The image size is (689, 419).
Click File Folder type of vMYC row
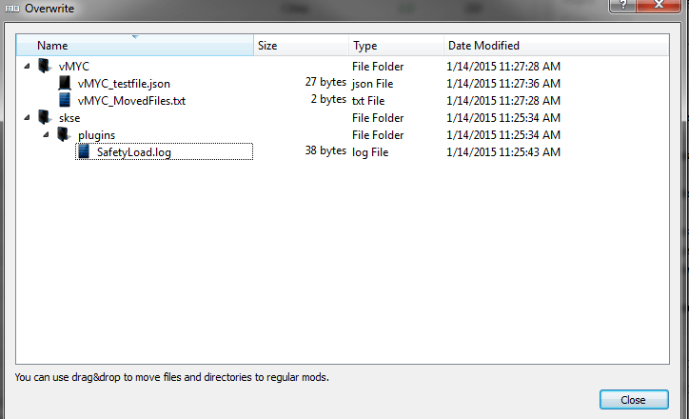[x=378, y=67]
